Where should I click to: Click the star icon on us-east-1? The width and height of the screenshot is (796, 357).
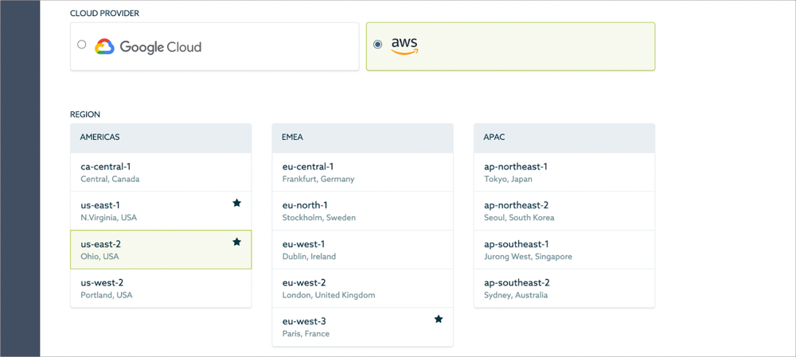(x=236, y=204)
